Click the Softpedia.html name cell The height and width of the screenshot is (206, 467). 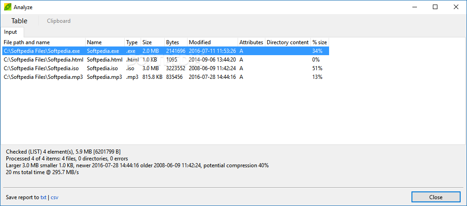tap(105, 60)
